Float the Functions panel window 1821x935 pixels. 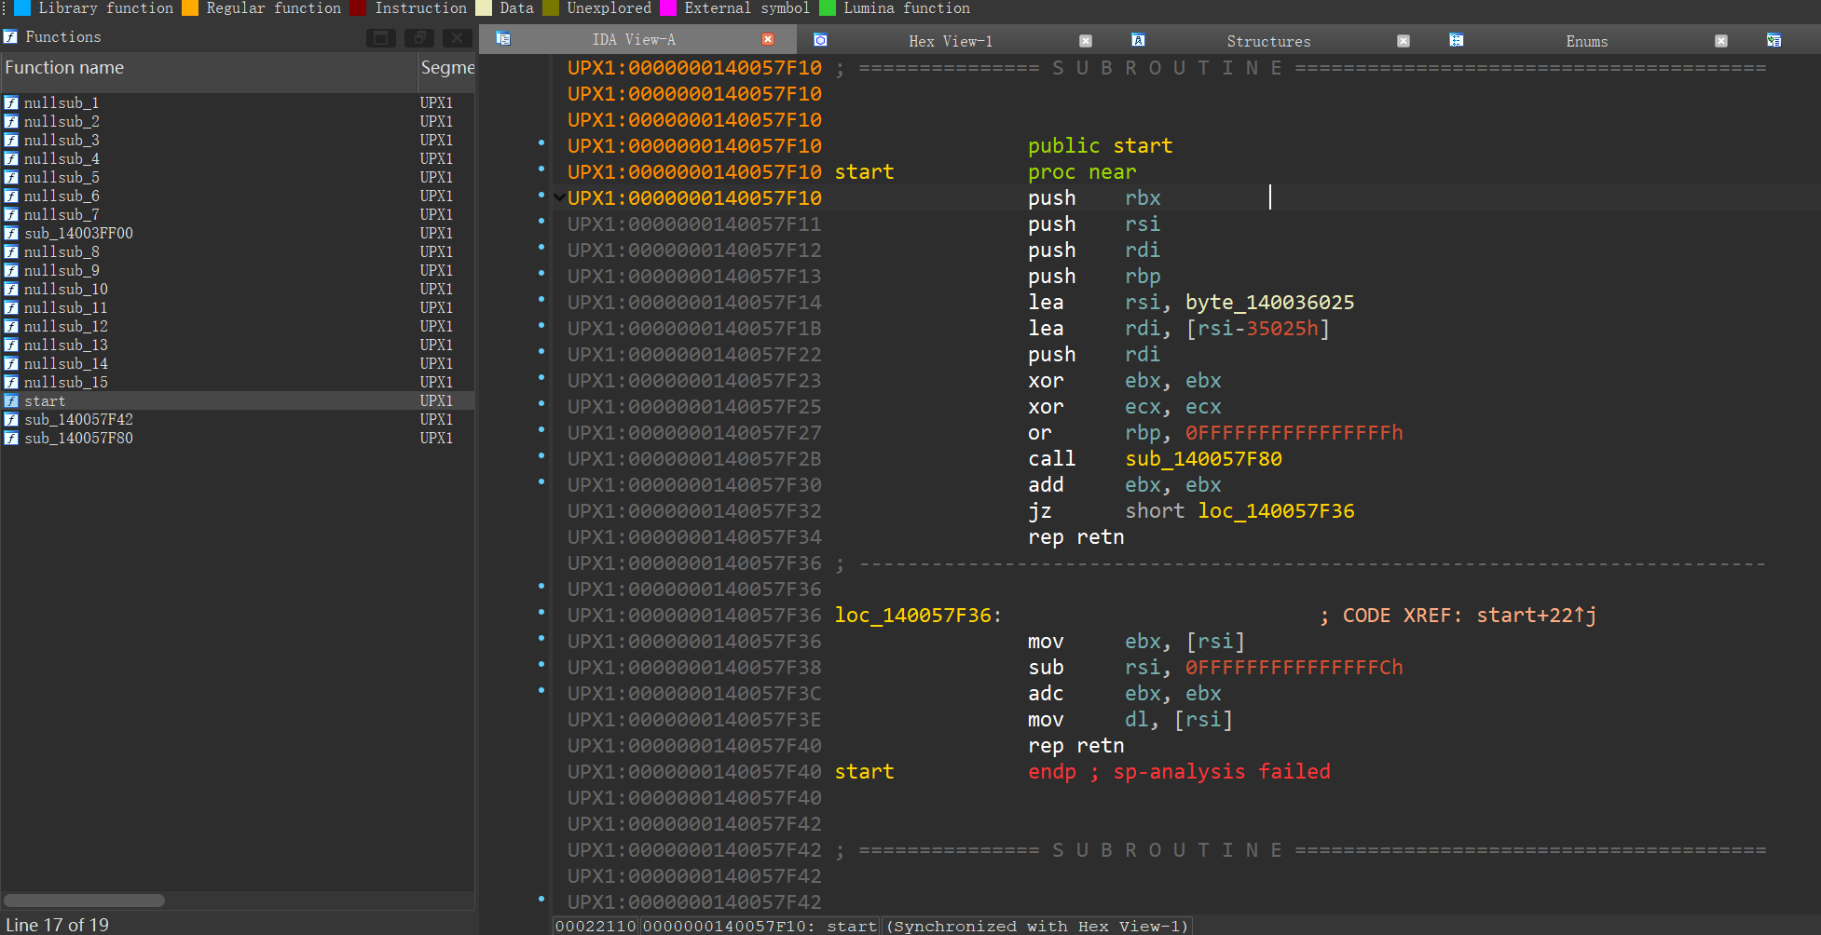coord(419,38)
